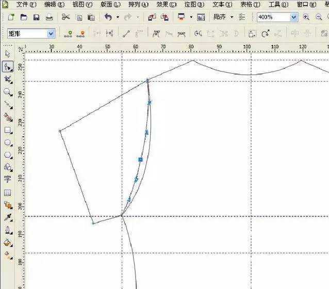Select the Ellipse tool
This screenshot has width=329, height=289.
point(8,142)
